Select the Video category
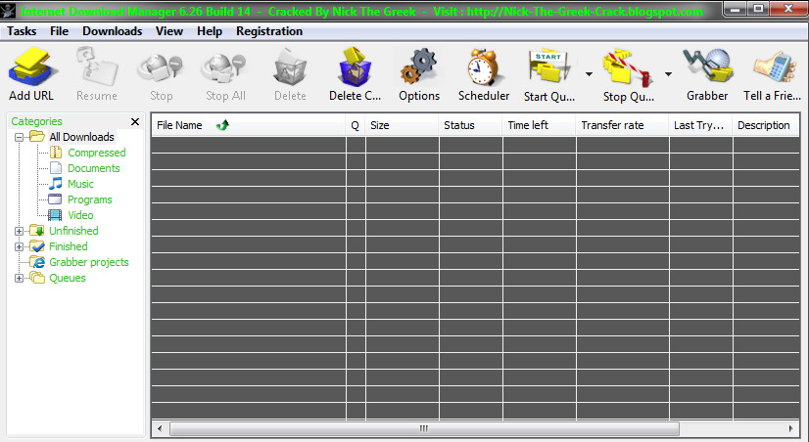This screenshot has width=809, height=442. coord(80,215)
